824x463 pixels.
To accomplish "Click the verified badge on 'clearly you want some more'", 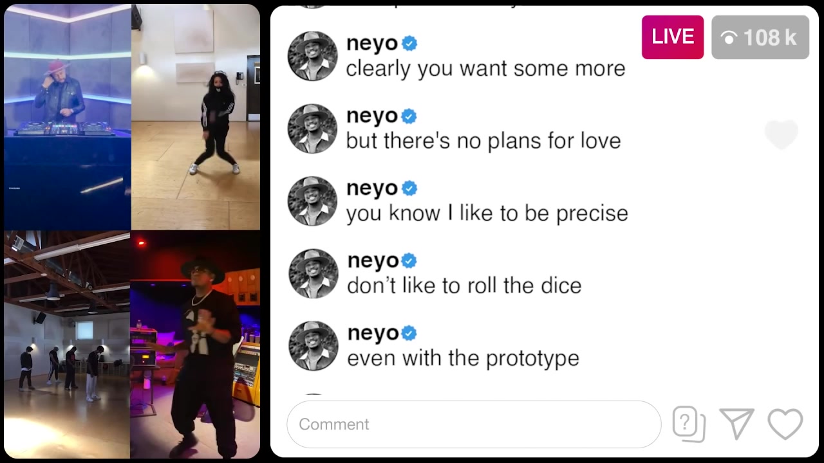I will tap(409, 44).
